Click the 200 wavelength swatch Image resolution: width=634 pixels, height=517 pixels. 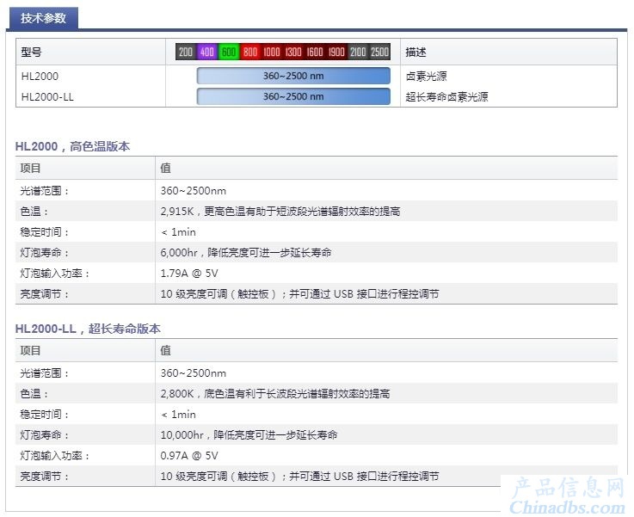(x=186, y=52)
